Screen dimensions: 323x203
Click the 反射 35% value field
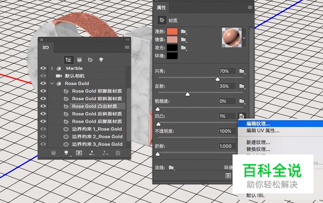point(227,86)
